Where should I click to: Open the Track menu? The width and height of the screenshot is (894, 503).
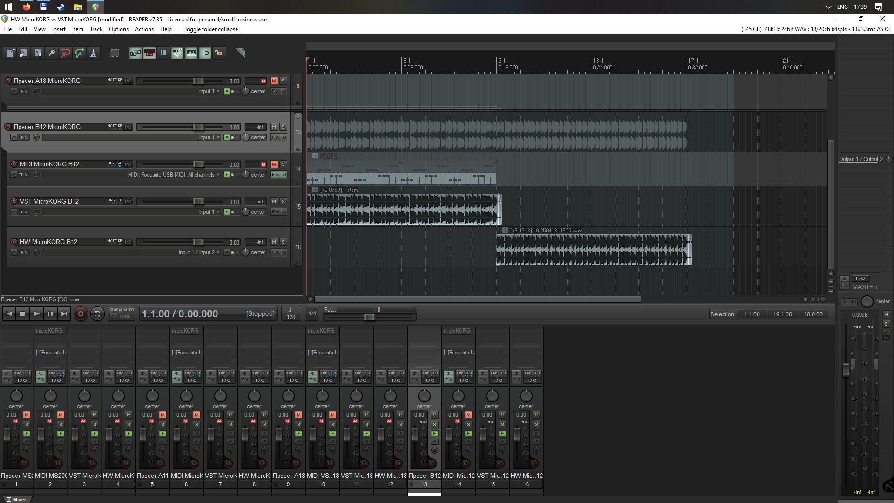[x=96, y=29]
